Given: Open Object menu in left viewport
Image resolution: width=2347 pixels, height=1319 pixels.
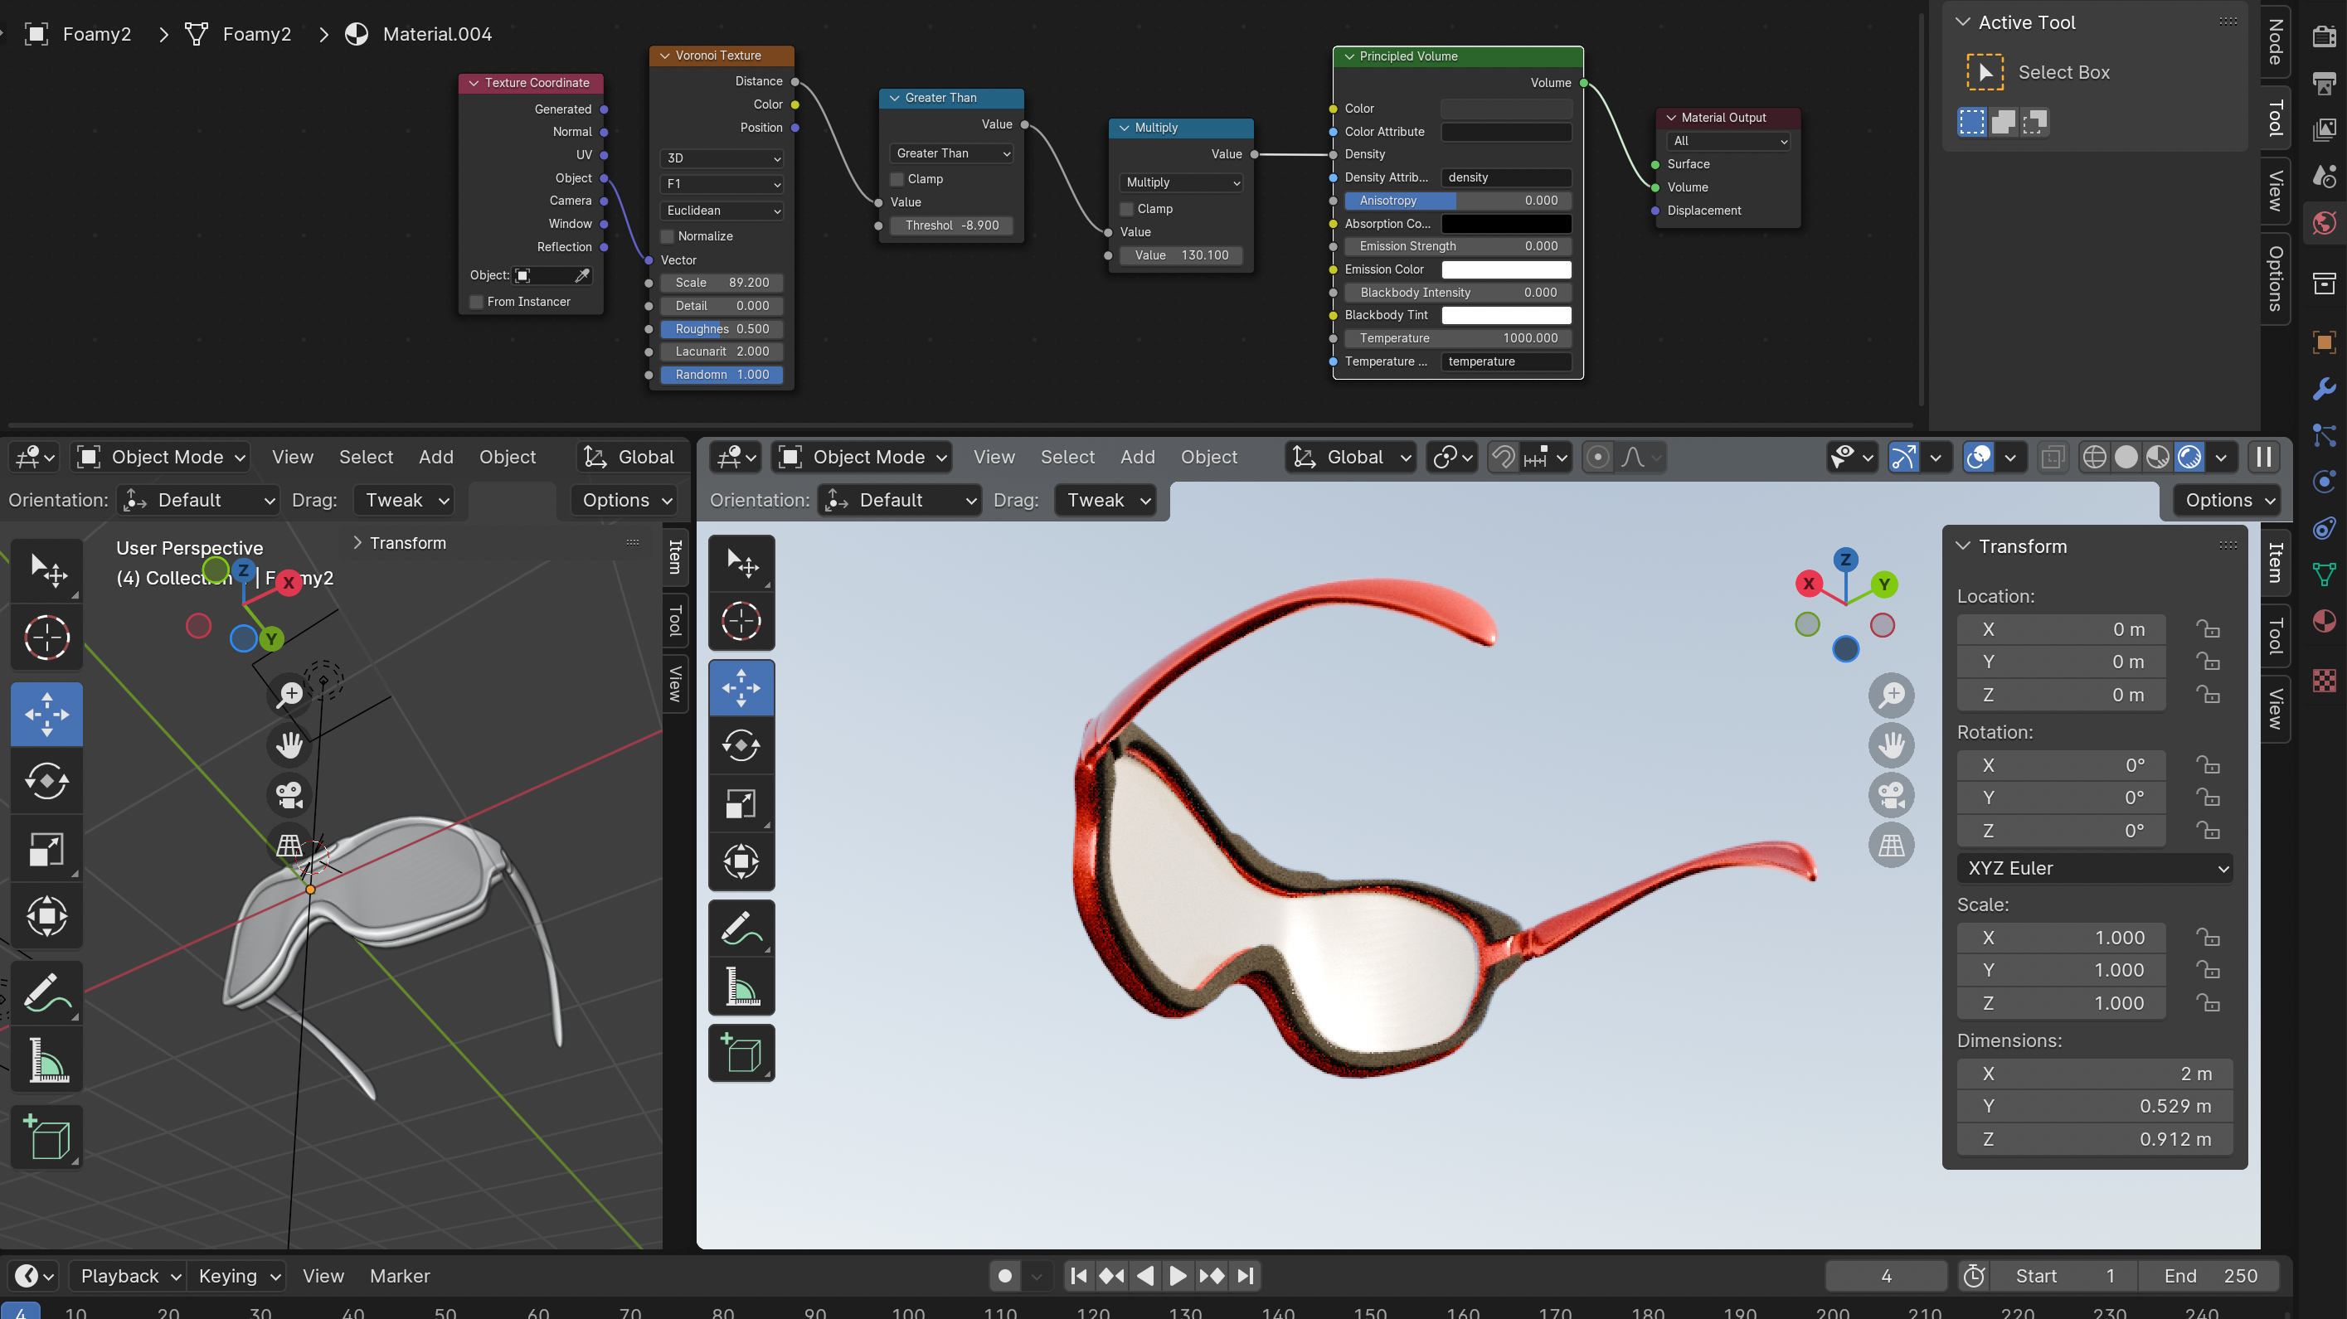Looking at the screenshot, I should [508, 458].
